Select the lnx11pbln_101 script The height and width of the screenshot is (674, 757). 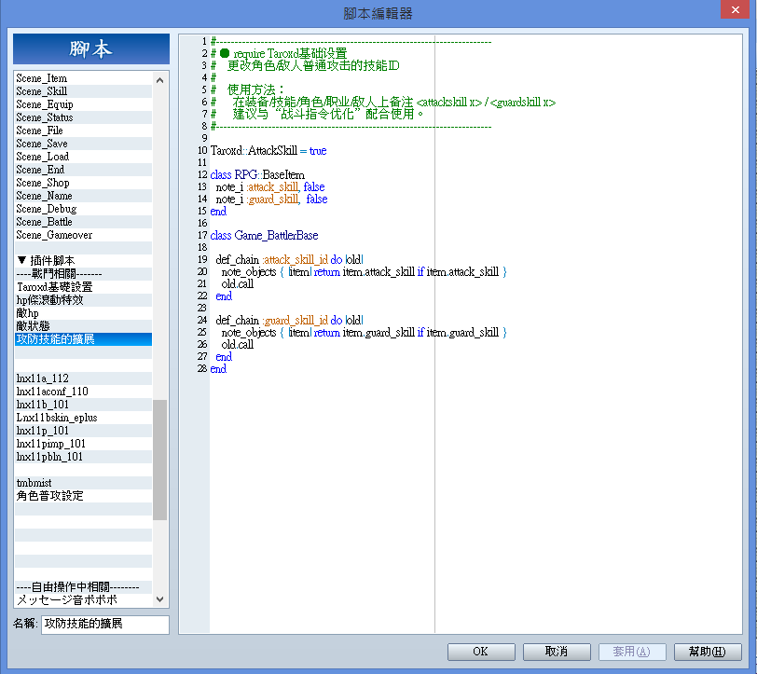pos(84,456)
